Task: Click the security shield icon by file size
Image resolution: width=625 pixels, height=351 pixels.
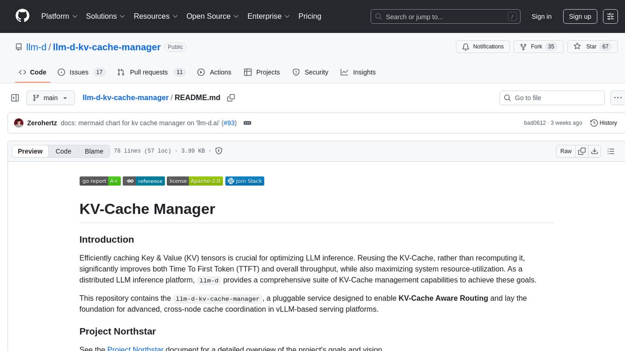Action: [x=219, y=151]
